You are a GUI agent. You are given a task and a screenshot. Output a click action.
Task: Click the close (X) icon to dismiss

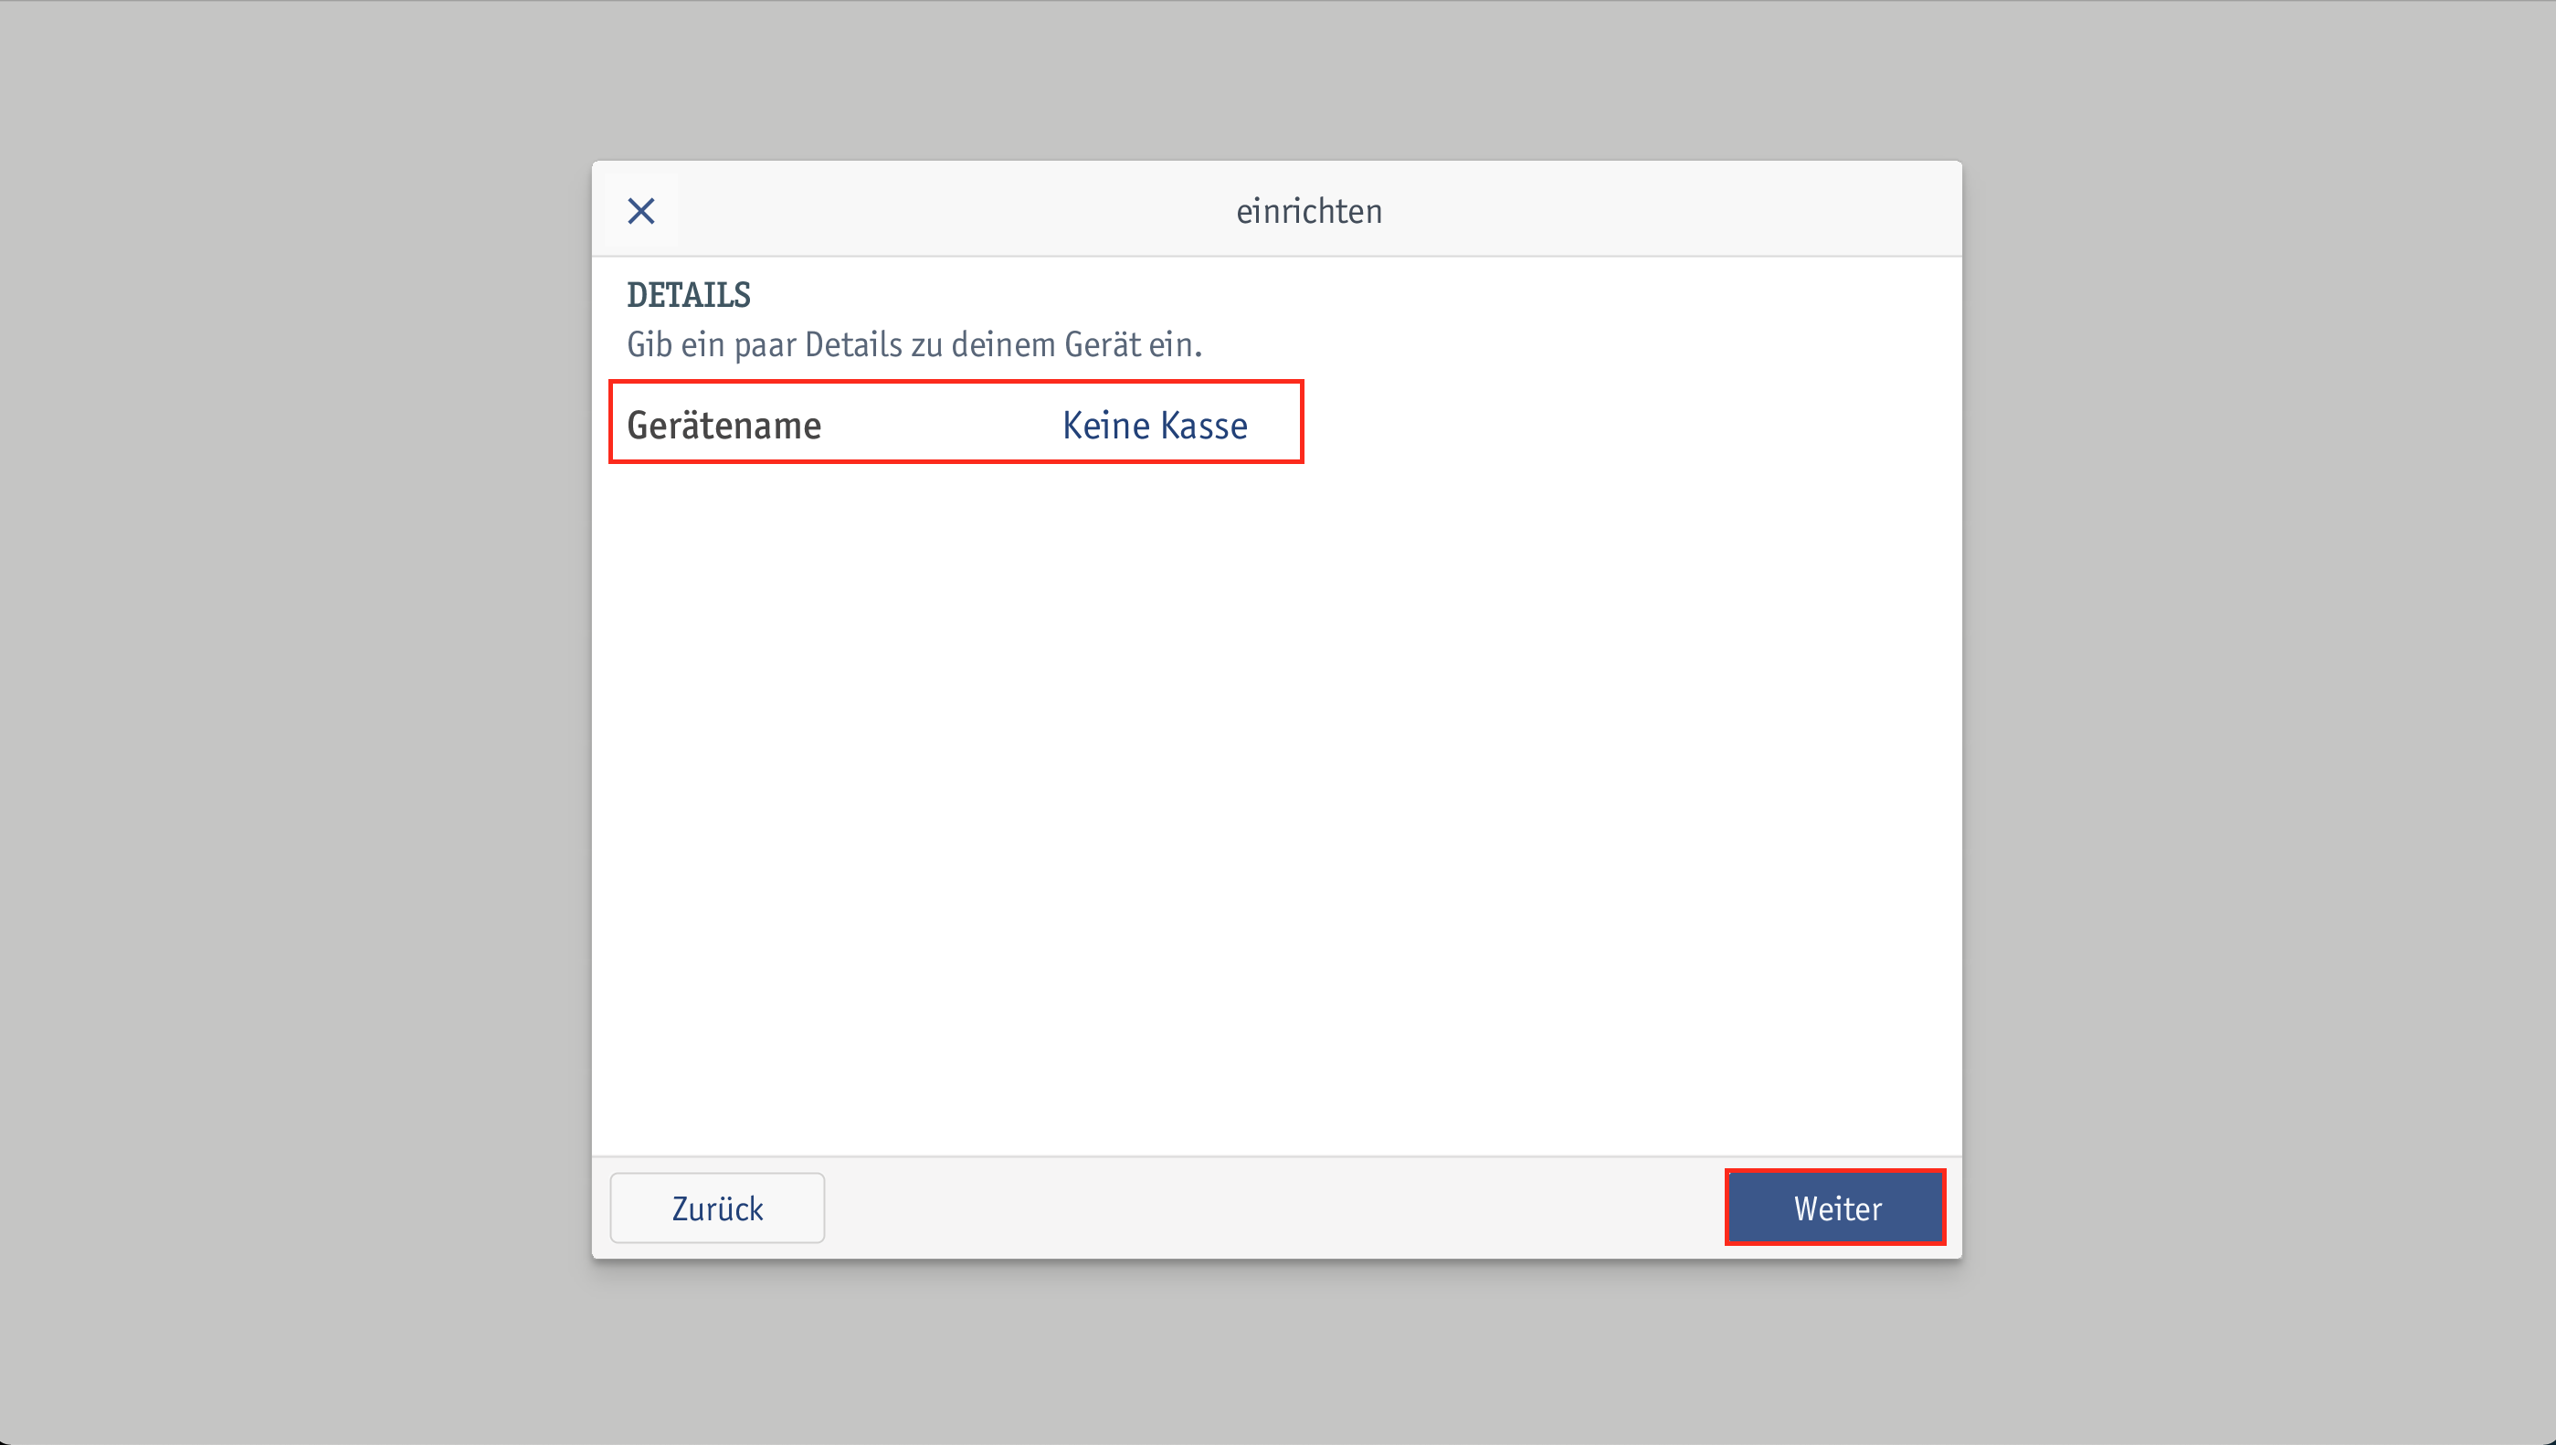(640, 211)
